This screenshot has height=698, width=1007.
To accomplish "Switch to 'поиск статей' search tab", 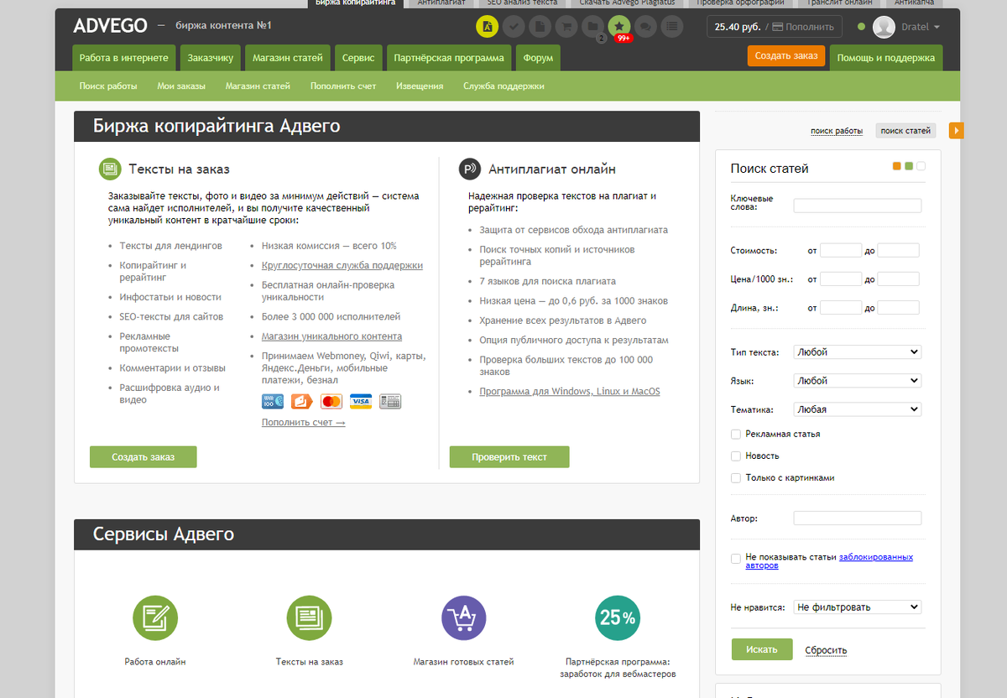I will (905, 131).
